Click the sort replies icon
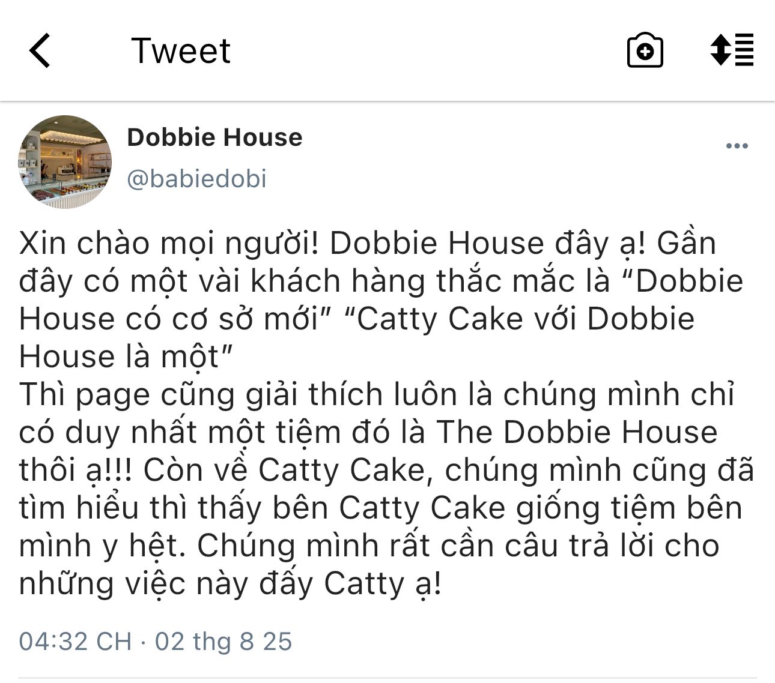The image size is (775, 683). tap(732, 50)
